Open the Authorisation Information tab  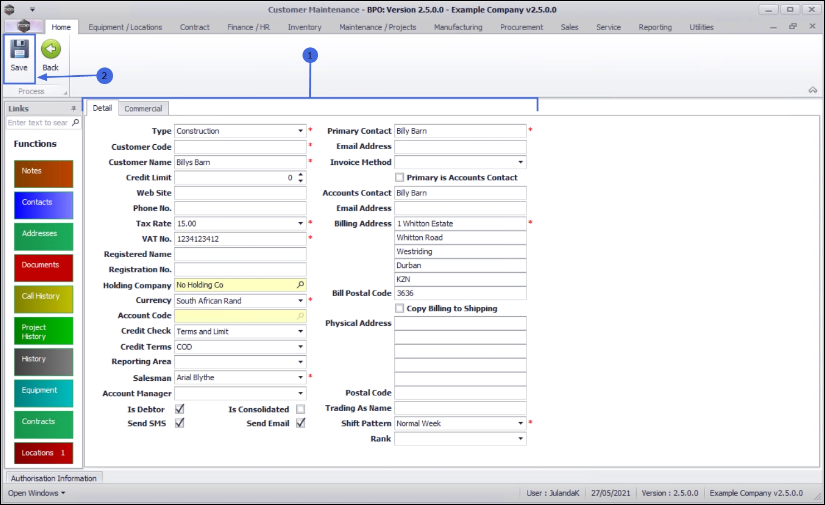(x=54, y=478)
